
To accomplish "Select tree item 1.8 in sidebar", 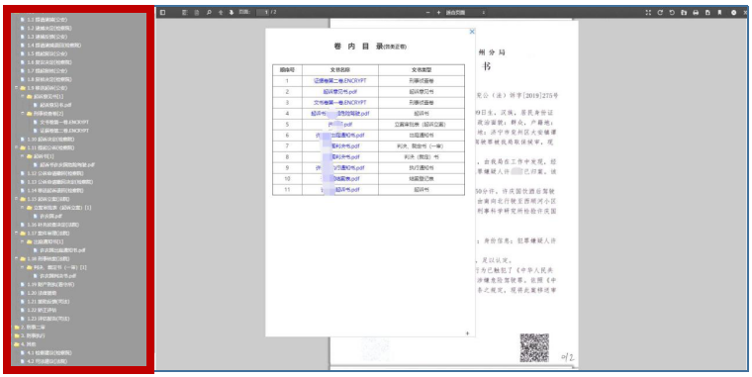I will [x=49, y=79].
